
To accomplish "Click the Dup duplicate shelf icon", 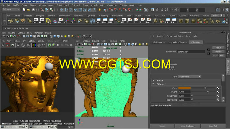I will (x=148, y=21).
